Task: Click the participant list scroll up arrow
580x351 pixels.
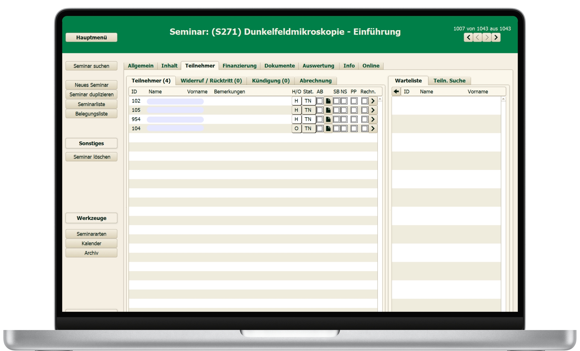Action: 380,99
